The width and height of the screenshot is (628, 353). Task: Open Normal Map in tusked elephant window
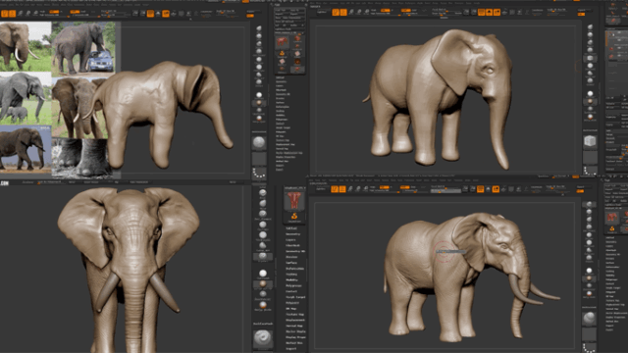[612, 309]
